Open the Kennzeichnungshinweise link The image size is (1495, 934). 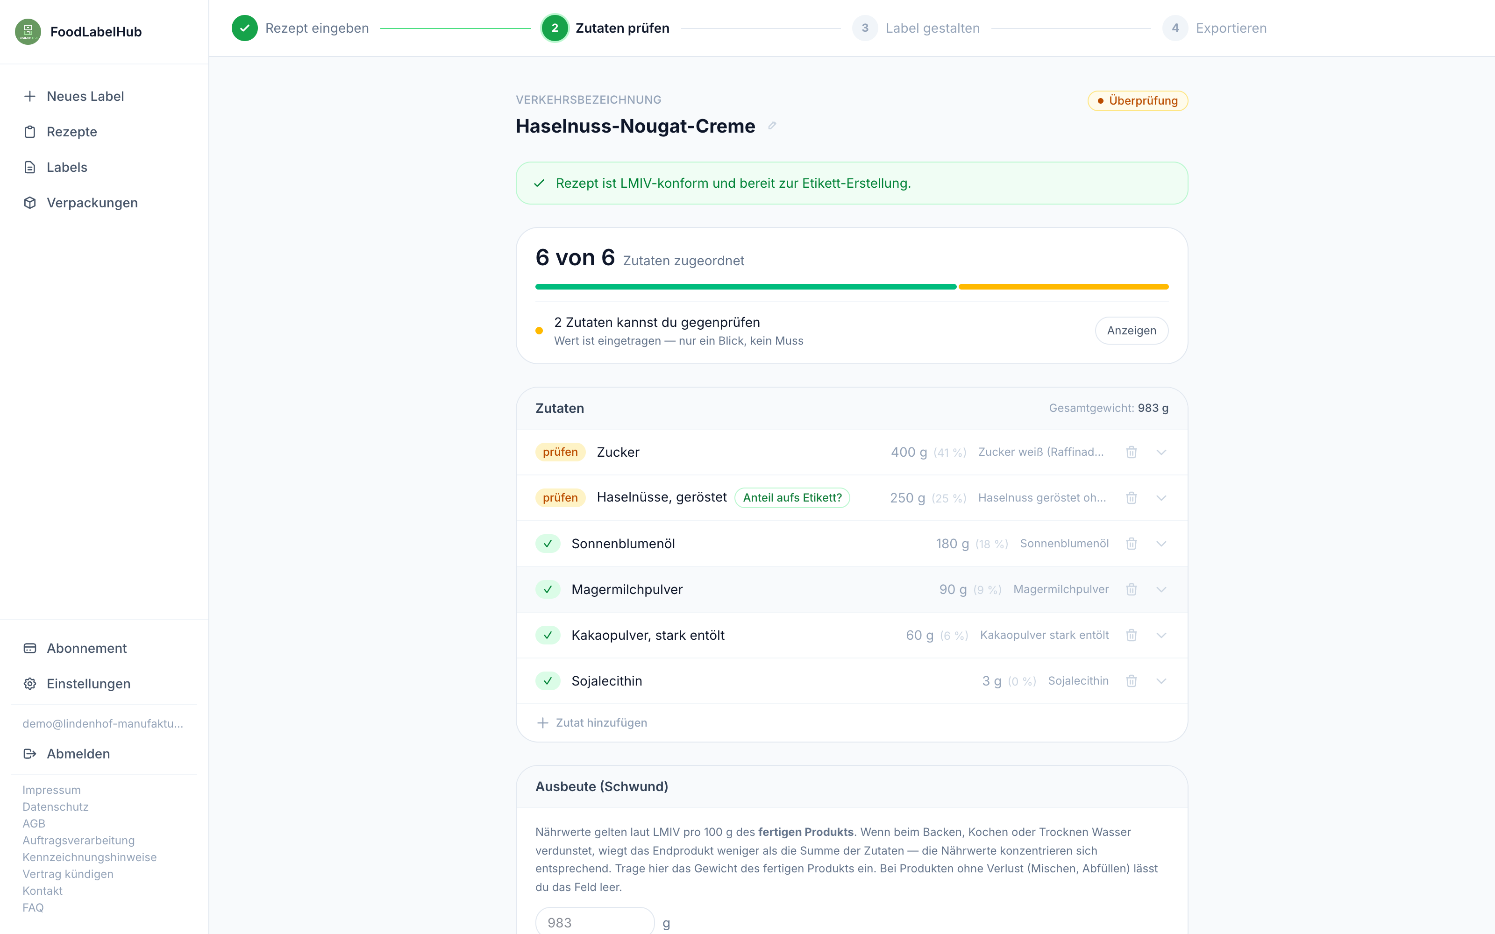[x=90, y=857]
